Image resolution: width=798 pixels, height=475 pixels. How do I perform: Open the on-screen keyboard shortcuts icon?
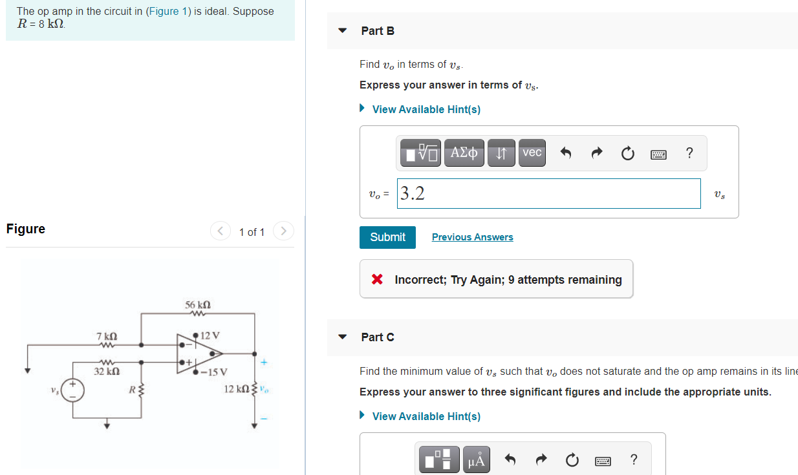pos(658,153)
